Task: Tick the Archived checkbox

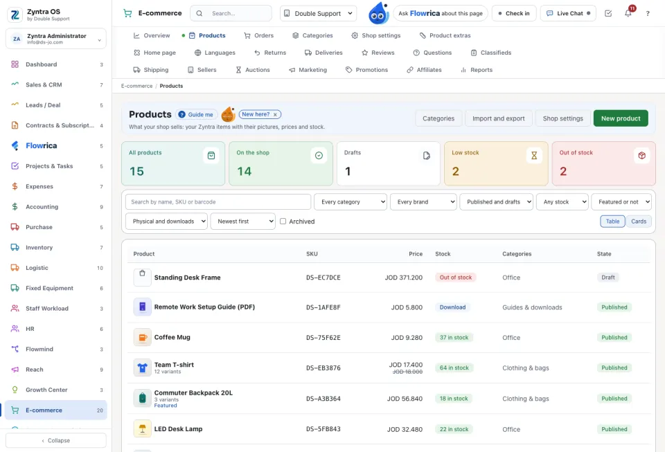Action: click(283, 221)
